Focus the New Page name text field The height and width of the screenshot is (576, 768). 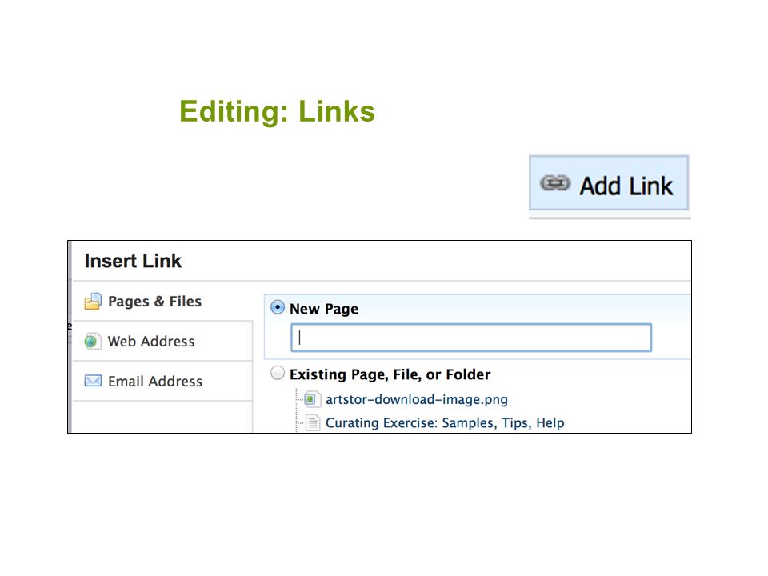pos(471,338)
